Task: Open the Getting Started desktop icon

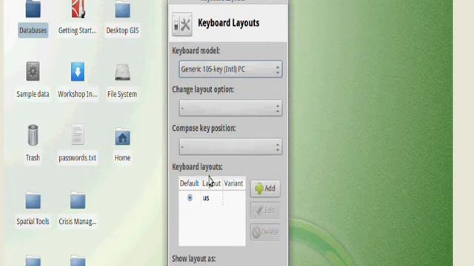Action: tap(78, 9)
